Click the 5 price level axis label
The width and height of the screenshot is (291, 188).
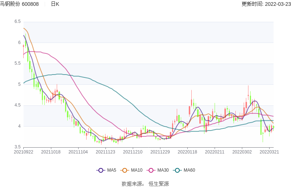[19, 85]
